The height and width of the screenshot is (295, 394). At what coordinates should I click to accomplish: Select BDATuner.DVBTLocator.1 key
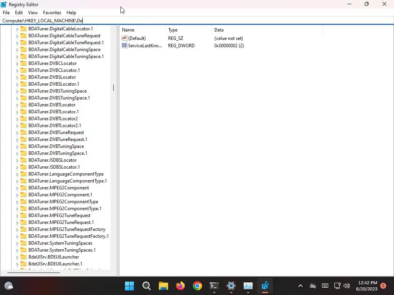[53, 112]
